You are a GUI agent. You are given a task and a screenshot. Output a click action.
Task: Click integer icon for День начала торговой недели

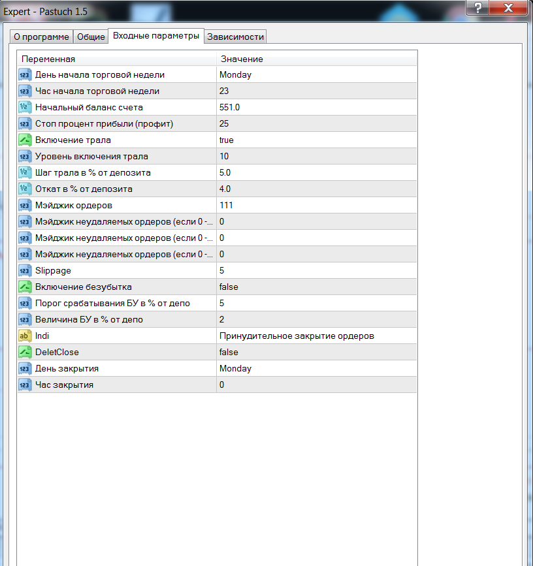25,74
